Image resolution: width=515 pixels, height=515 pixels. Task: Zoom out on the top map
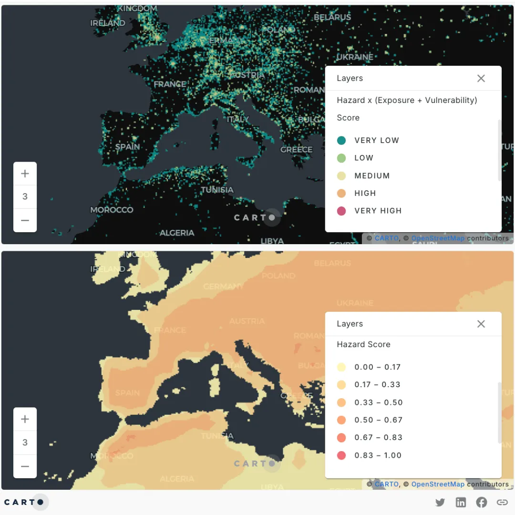click(25, 220)
